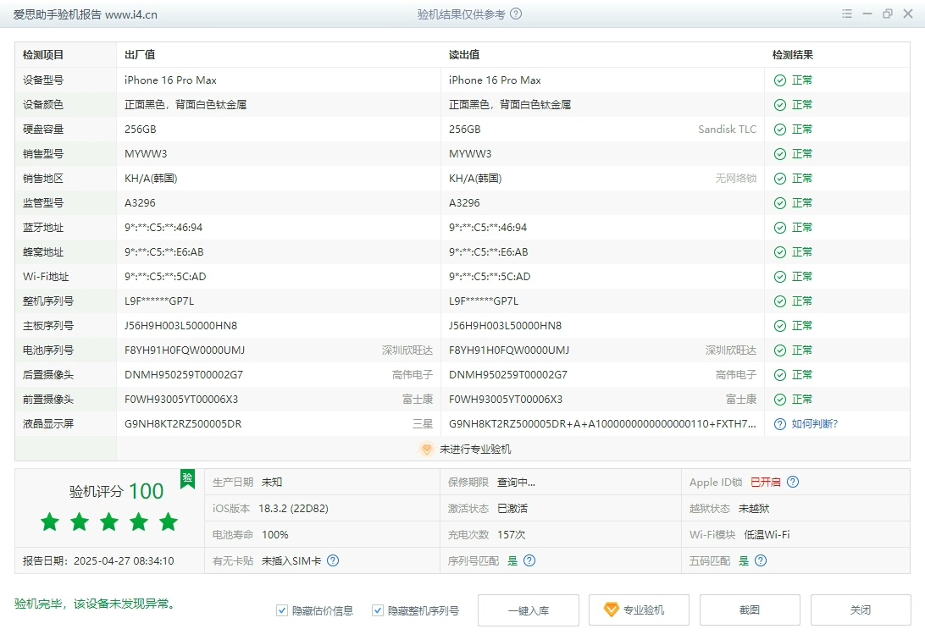Click the green check icon in 蜂窝地址 row

click(780, 252)
